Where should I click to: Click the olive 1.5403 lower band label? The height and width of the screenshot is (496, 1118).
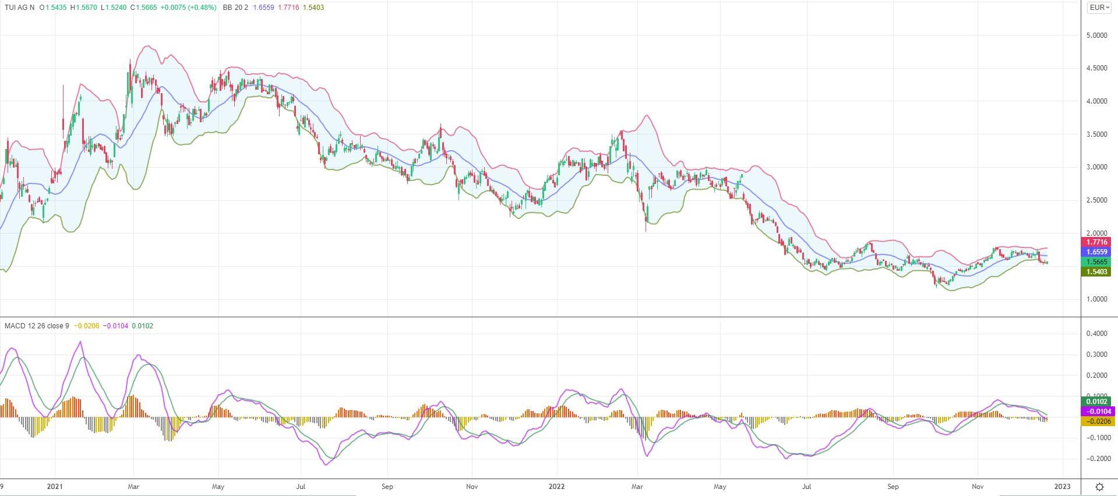coord(1097,272)
